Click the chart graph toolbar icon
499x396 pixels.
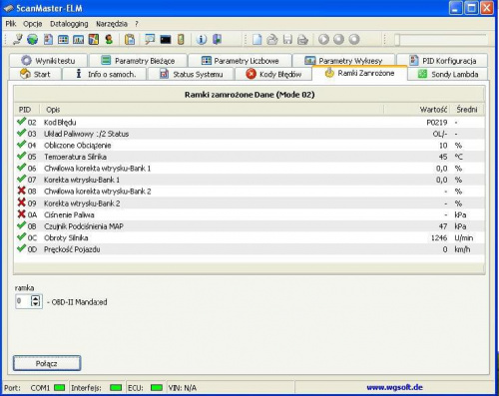[x=79, y=39]
